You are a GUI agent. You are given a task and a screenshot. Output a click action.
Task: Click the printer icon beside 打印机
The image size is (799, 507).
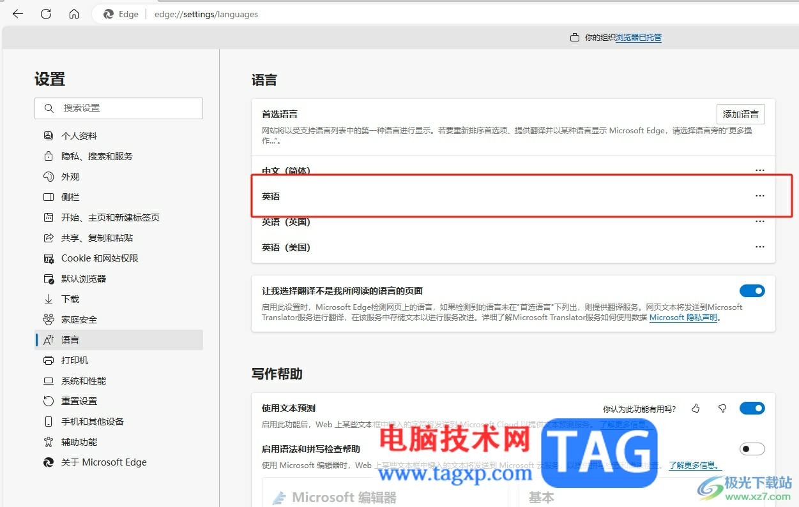pos(49,360)
